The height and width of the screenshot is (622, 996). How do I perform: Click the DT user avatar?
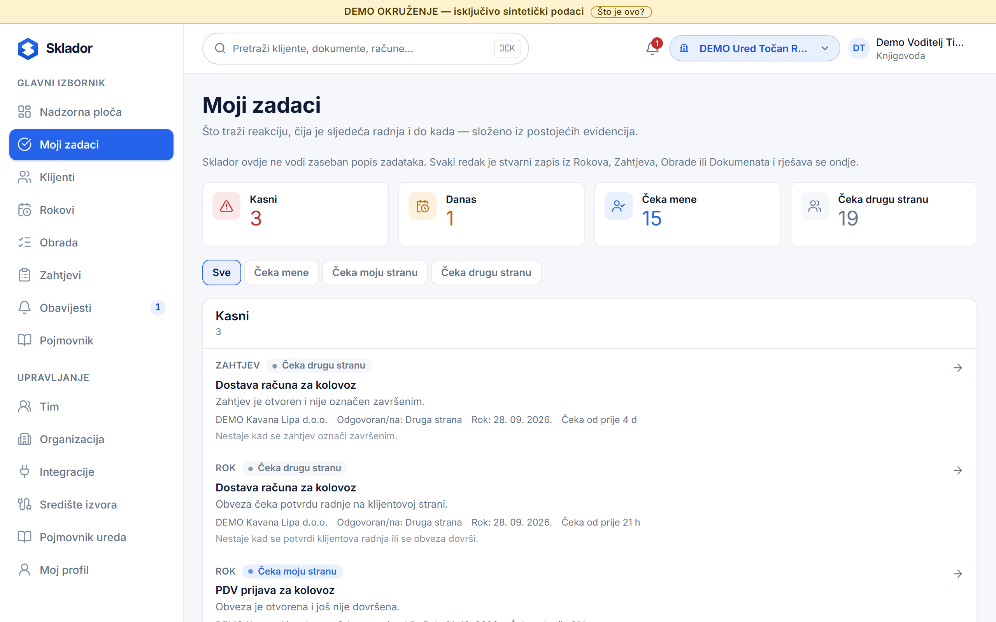coord(859,49)
